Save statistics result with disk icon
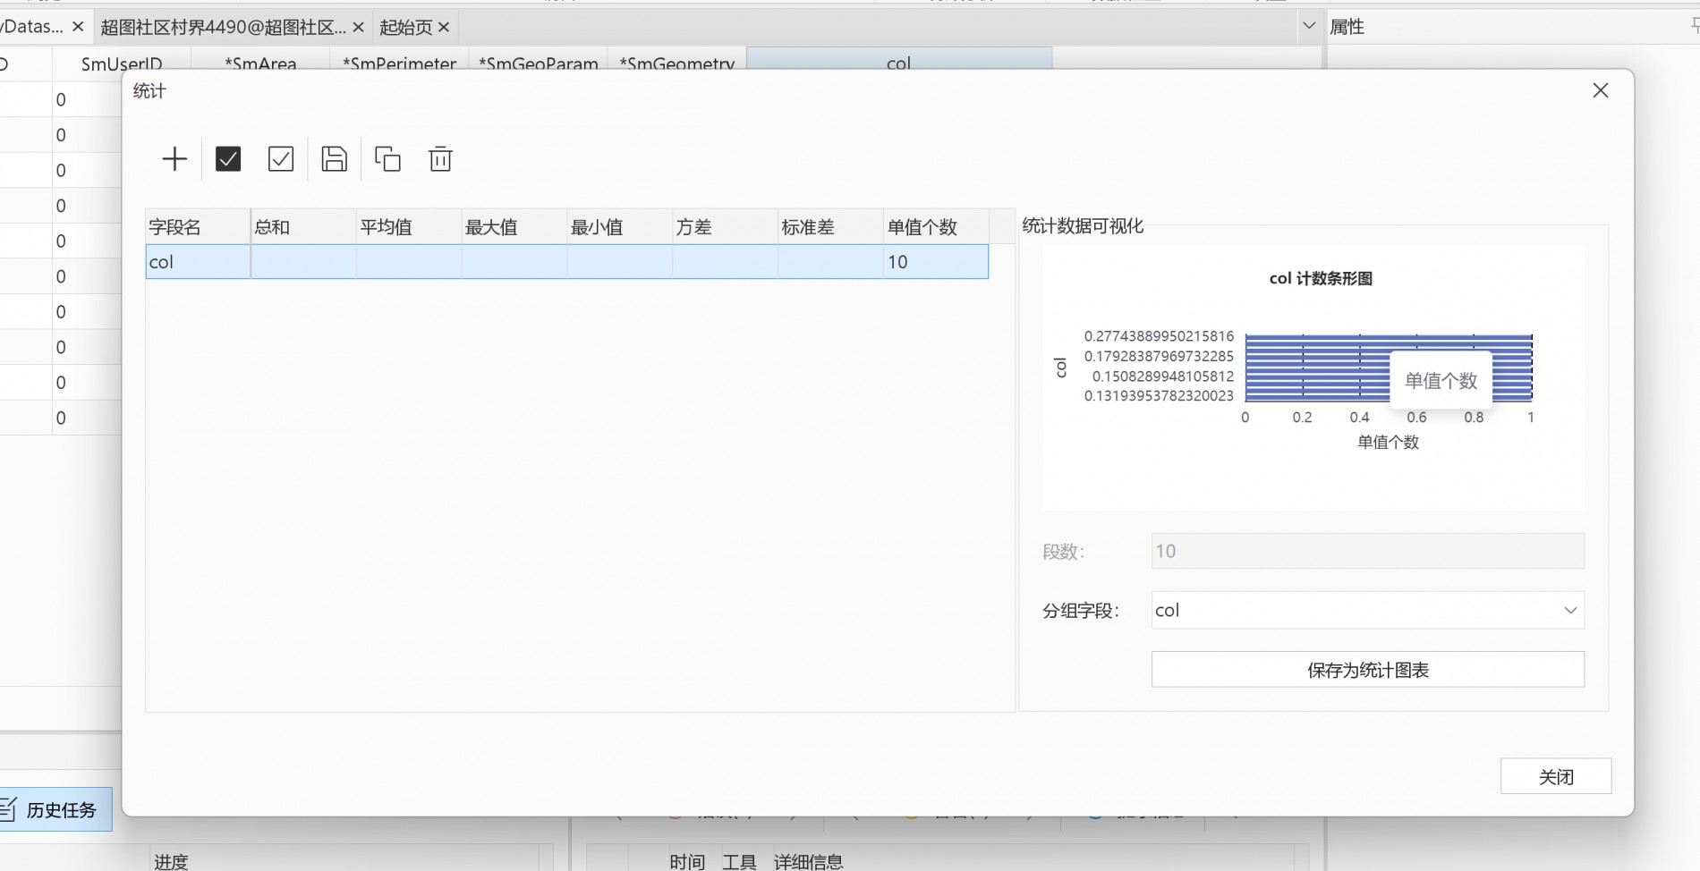The image size is (1700, 871). tap(334, 159)
